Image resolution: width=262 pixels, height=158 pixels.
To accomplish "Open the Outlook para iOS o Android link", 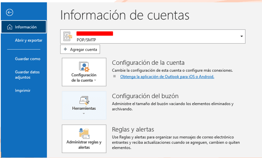I will pos(167,77).
